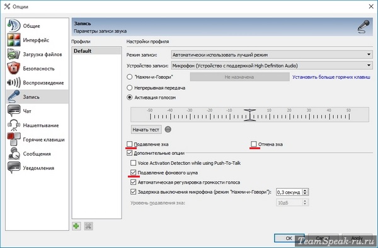Click the Безопасность red shield icon
The image size is (378, 248).
(x=14, y=69)
